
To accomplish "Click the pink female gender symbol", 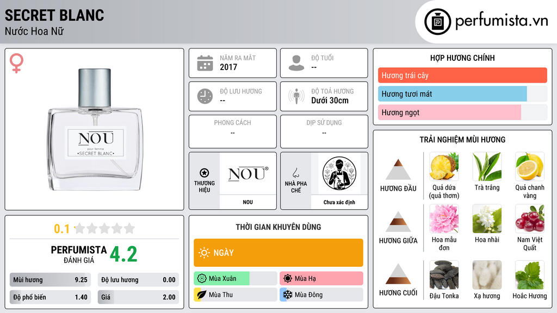I will coord(16,63).
